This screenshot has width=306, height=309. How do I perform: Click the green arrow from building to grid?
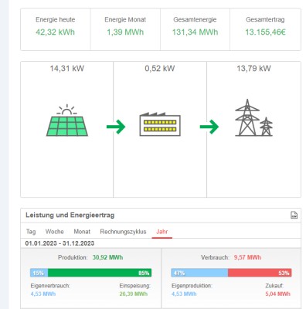(x=209, y=127)
